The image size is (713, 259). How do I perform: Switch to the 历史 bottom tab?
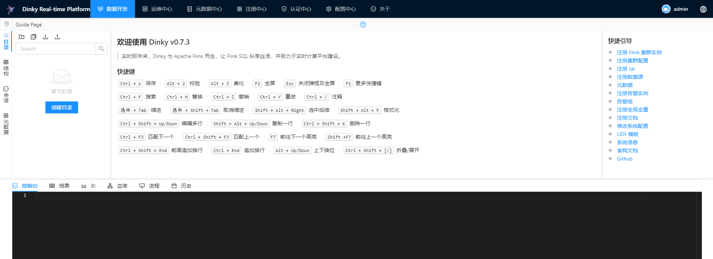(182, 186)
